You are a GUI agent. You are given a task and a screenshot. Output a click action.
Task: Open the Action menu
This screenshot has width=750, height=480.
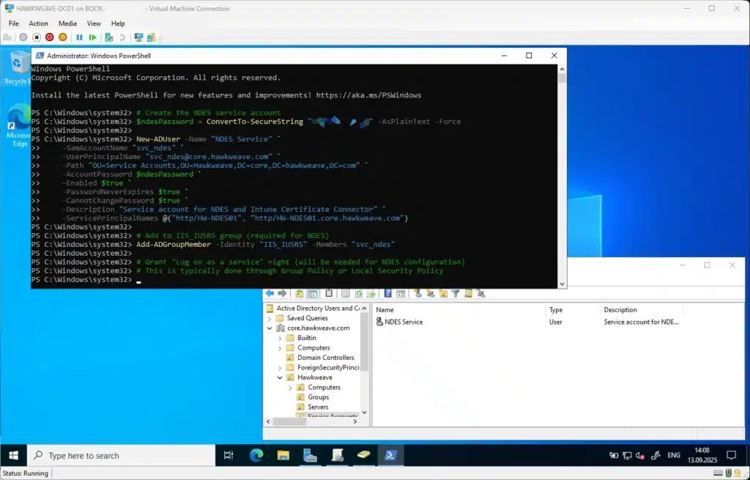38,23
